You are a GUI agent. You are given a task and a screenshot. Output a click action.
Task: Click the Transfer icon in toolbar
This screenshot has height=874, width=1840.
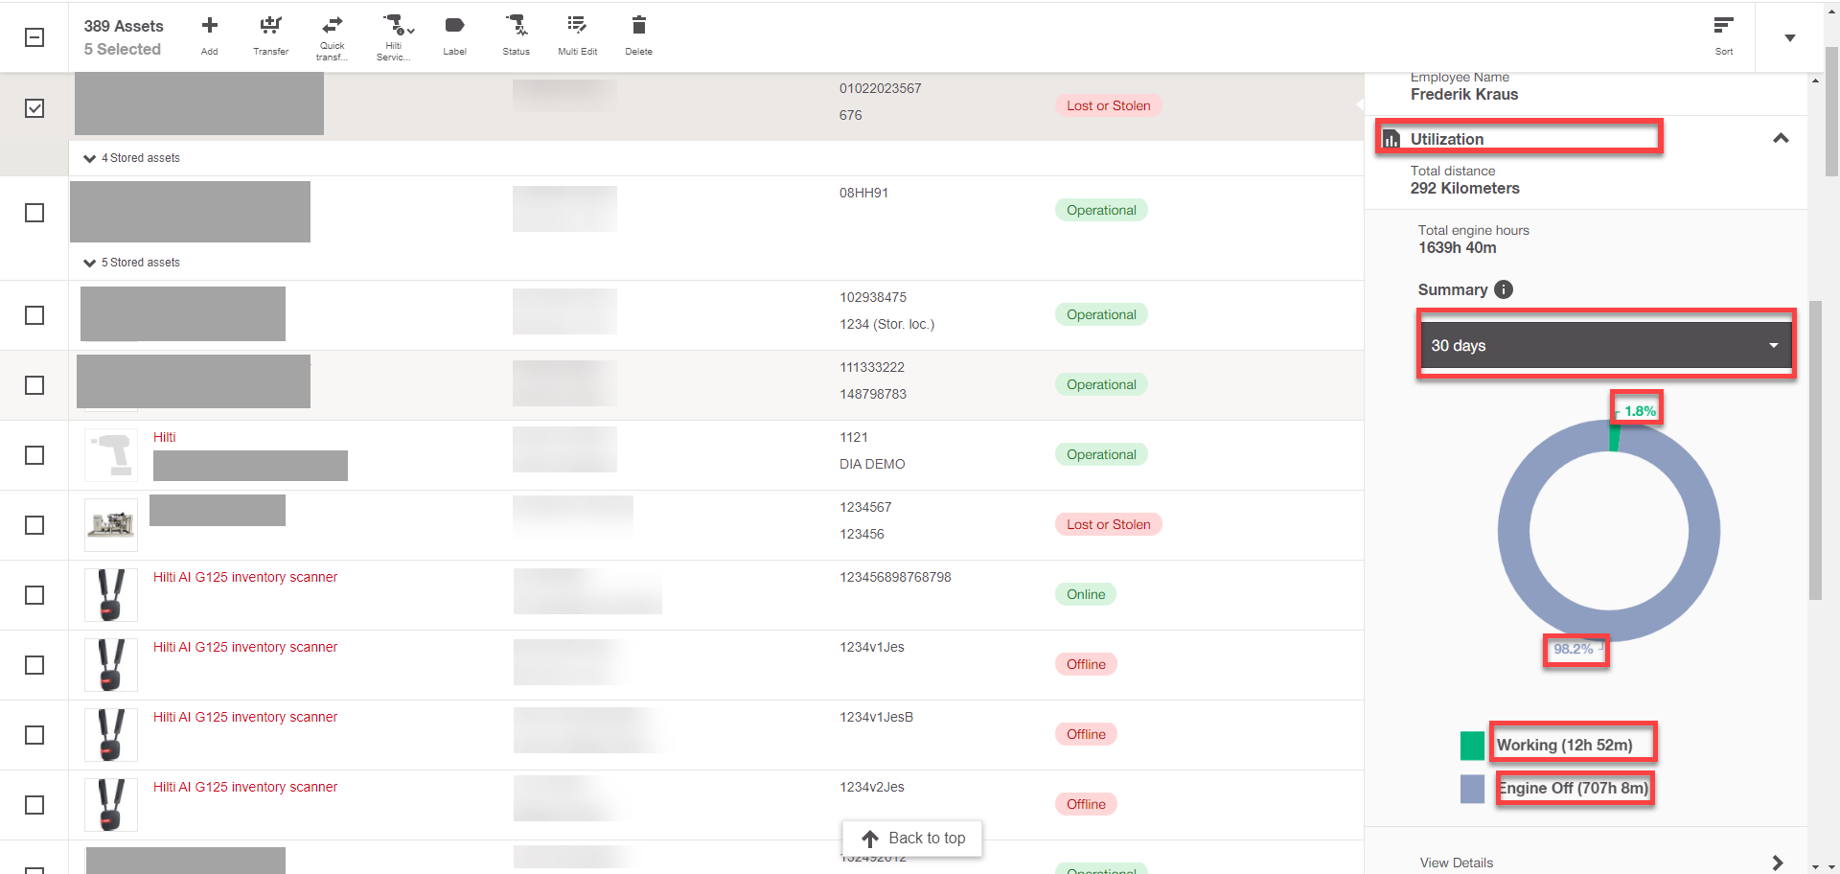(x=270, y=27)
